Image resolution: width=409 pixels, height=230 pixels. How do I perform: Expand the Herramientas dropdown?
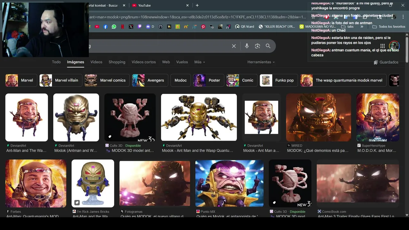(261, 62)
